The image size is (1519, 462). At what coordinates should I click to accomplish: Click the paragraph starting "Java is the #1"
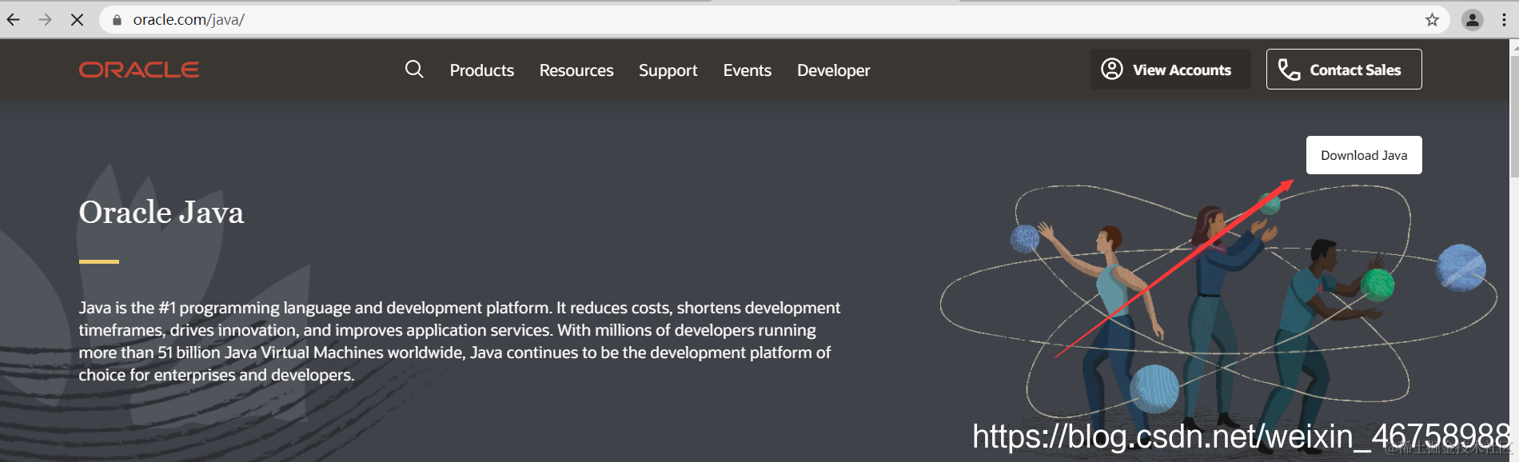tap(460, 341)
